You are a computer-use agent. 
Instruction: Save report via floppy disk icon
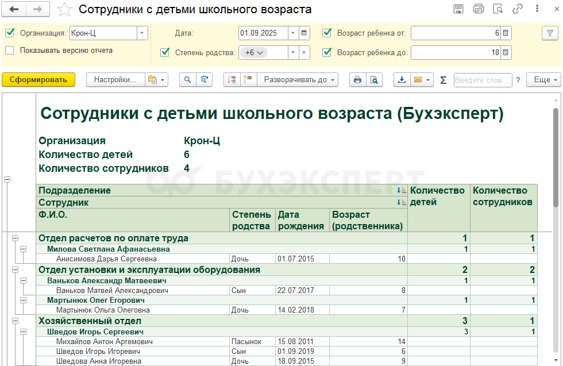458,9
